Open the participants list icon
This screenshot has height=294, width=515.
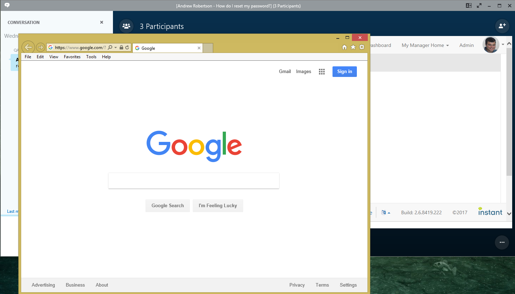click(x=126, y=26)
